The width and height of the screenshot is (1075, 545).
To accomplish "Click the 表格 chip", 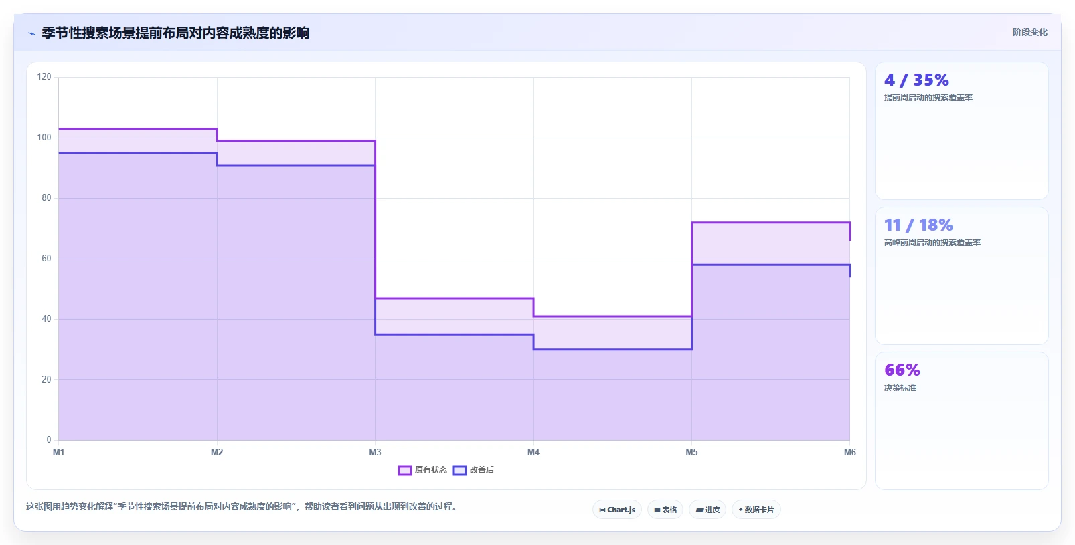I will click(x=665, y=510).
